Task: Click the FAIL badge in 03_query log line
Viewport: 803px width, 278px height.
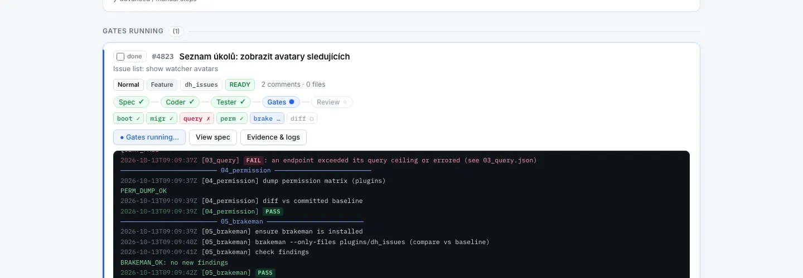Action: (253, 160)
